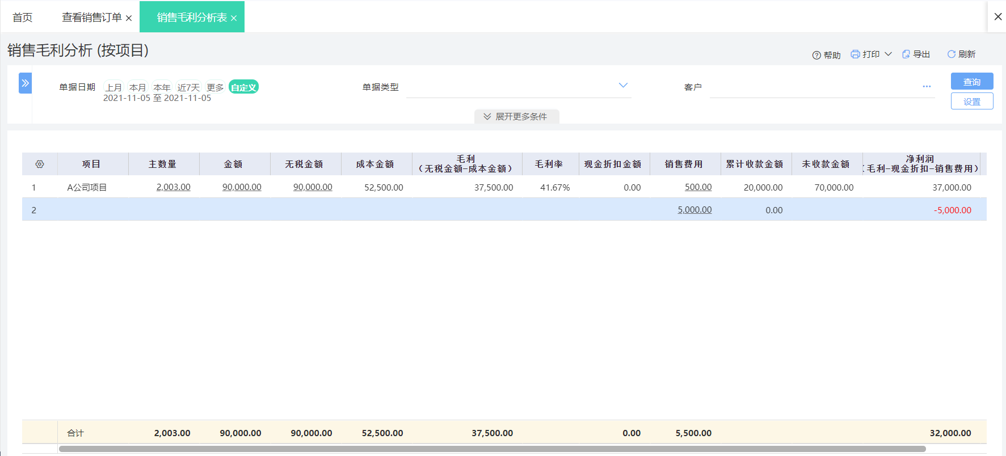Switch to the 首页 tab

(23, 18)
